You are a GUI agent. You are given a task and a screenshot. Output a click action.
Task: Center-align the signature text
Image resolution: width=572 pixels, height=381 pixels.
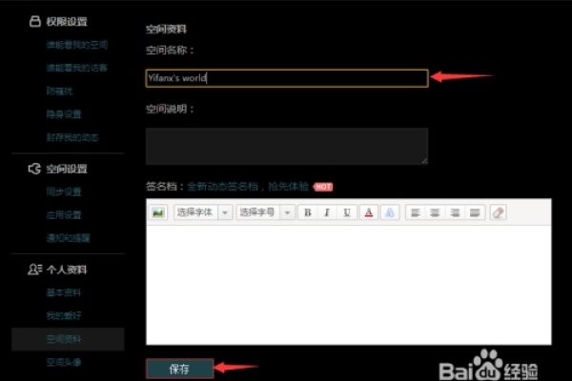[435, 212]
